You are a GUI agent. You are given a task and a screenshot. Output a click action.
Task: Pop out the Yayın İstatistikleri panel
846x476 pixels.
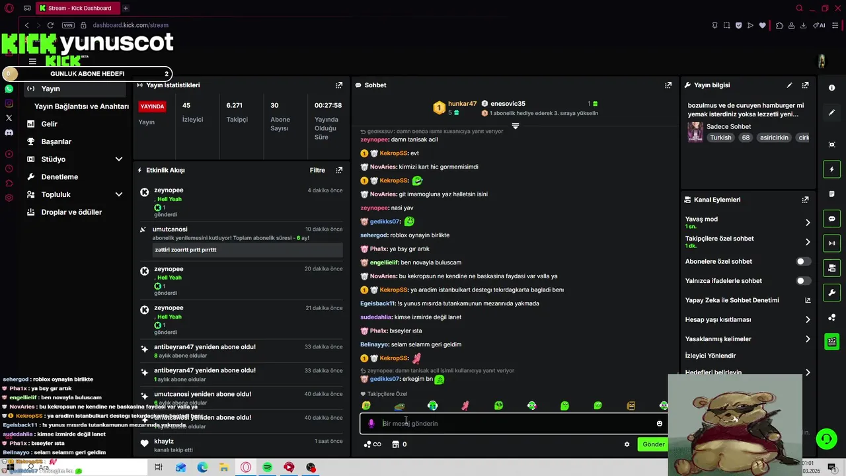339,85
